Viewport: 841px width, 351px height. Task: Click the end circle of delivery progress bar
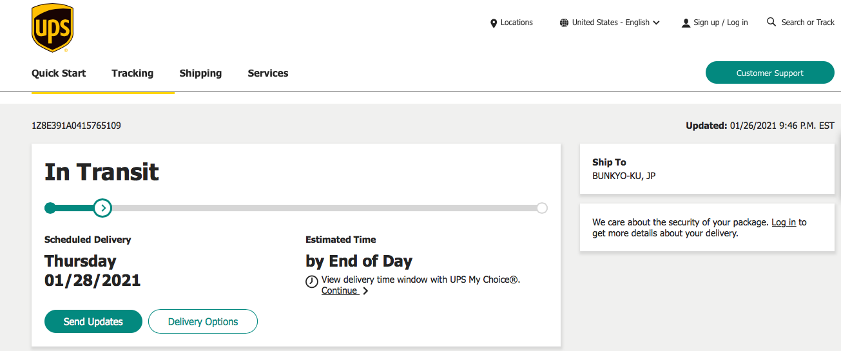(542, 208)
